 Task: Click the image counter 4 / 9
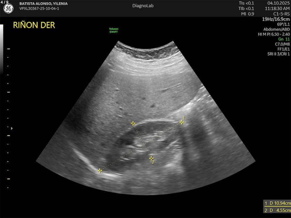click(x=5, y=2)
